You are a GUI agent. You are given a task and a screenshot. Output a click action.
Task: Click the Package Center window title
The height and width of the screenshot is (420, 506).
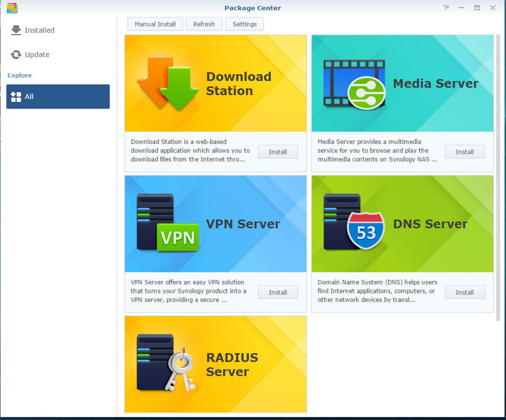253,8
